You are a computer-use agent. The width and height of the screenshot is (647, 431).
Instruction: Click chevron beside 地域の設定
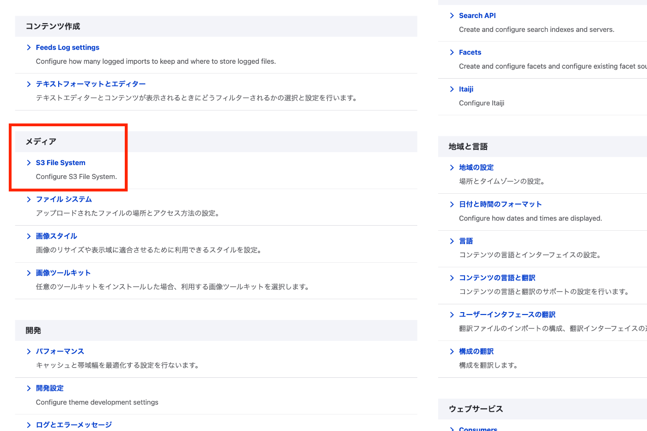pyautogui.click(x=452, y=167)
